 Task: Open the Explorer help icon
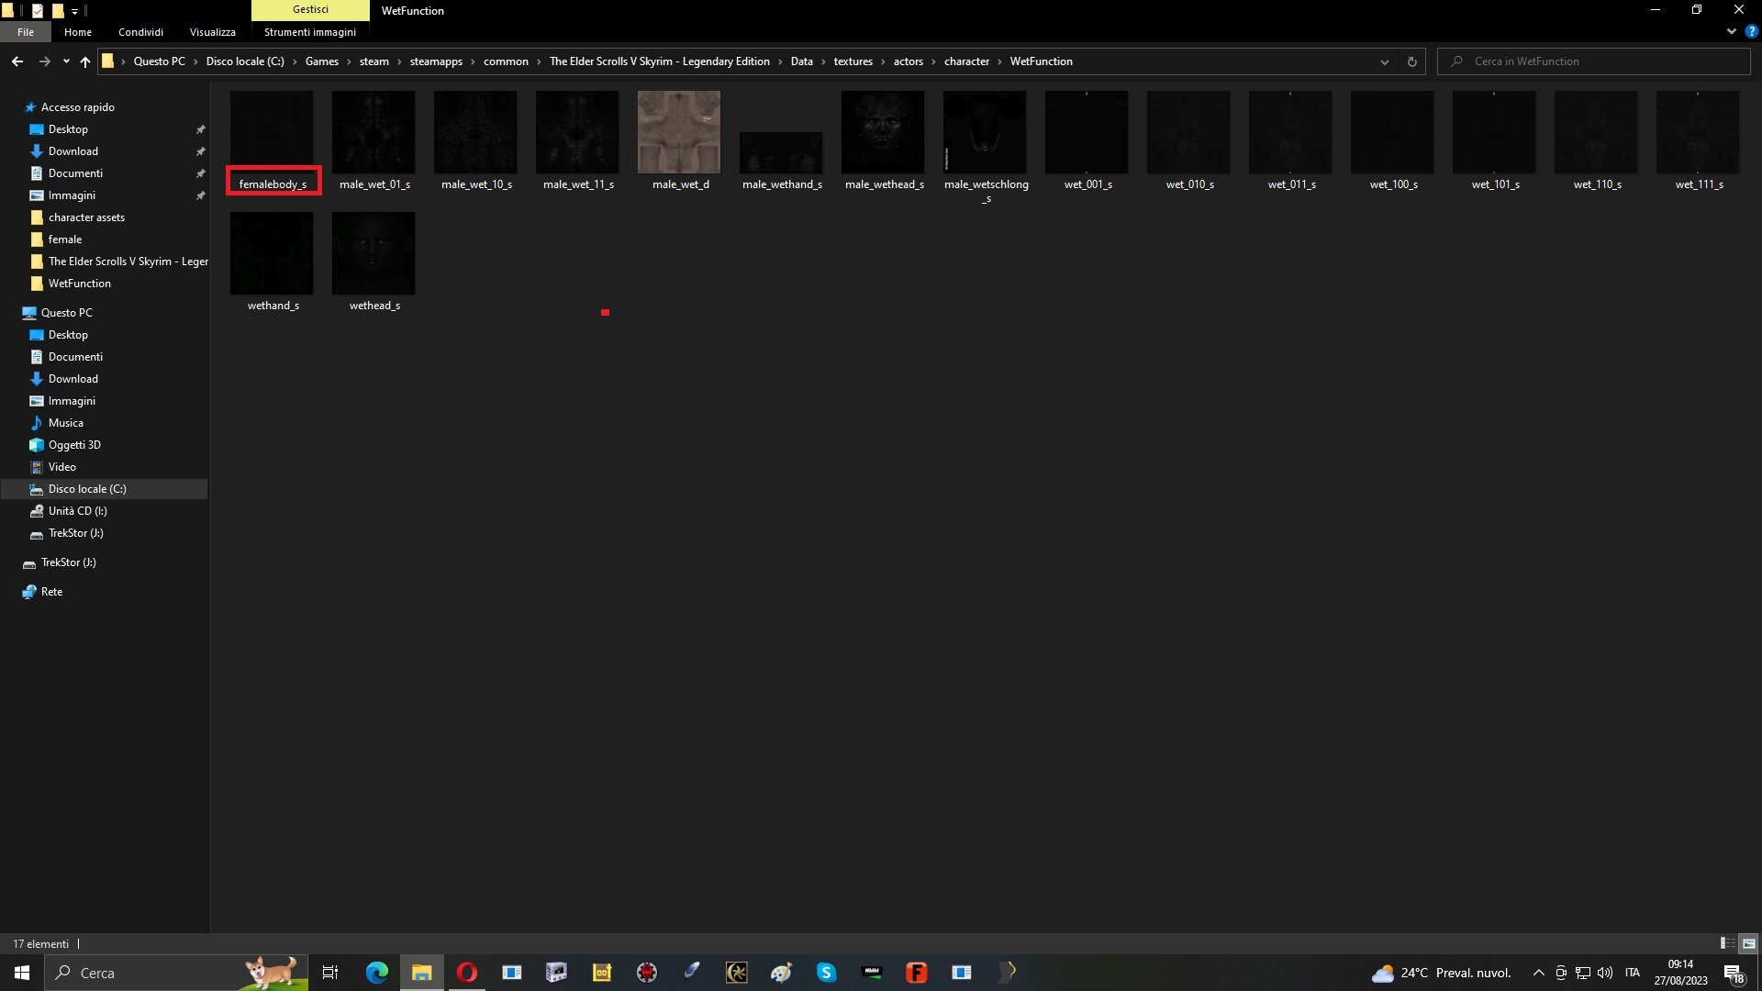tap(1751, 31)
